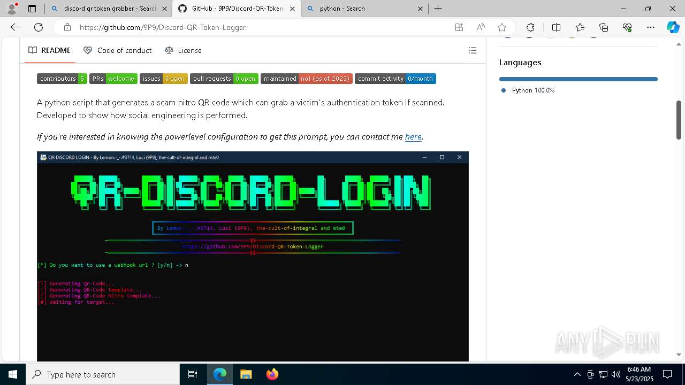685x385 pixels.
Task: Open Firefox from taskbar
Action: point(272,374)
